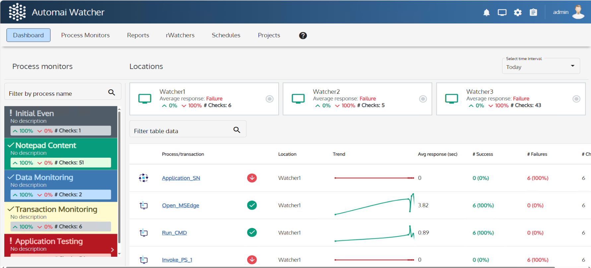This screenshot has height=268, width=591.
Task: Select the Notepad Content process monitor
Action: click(x=61, y=154)
